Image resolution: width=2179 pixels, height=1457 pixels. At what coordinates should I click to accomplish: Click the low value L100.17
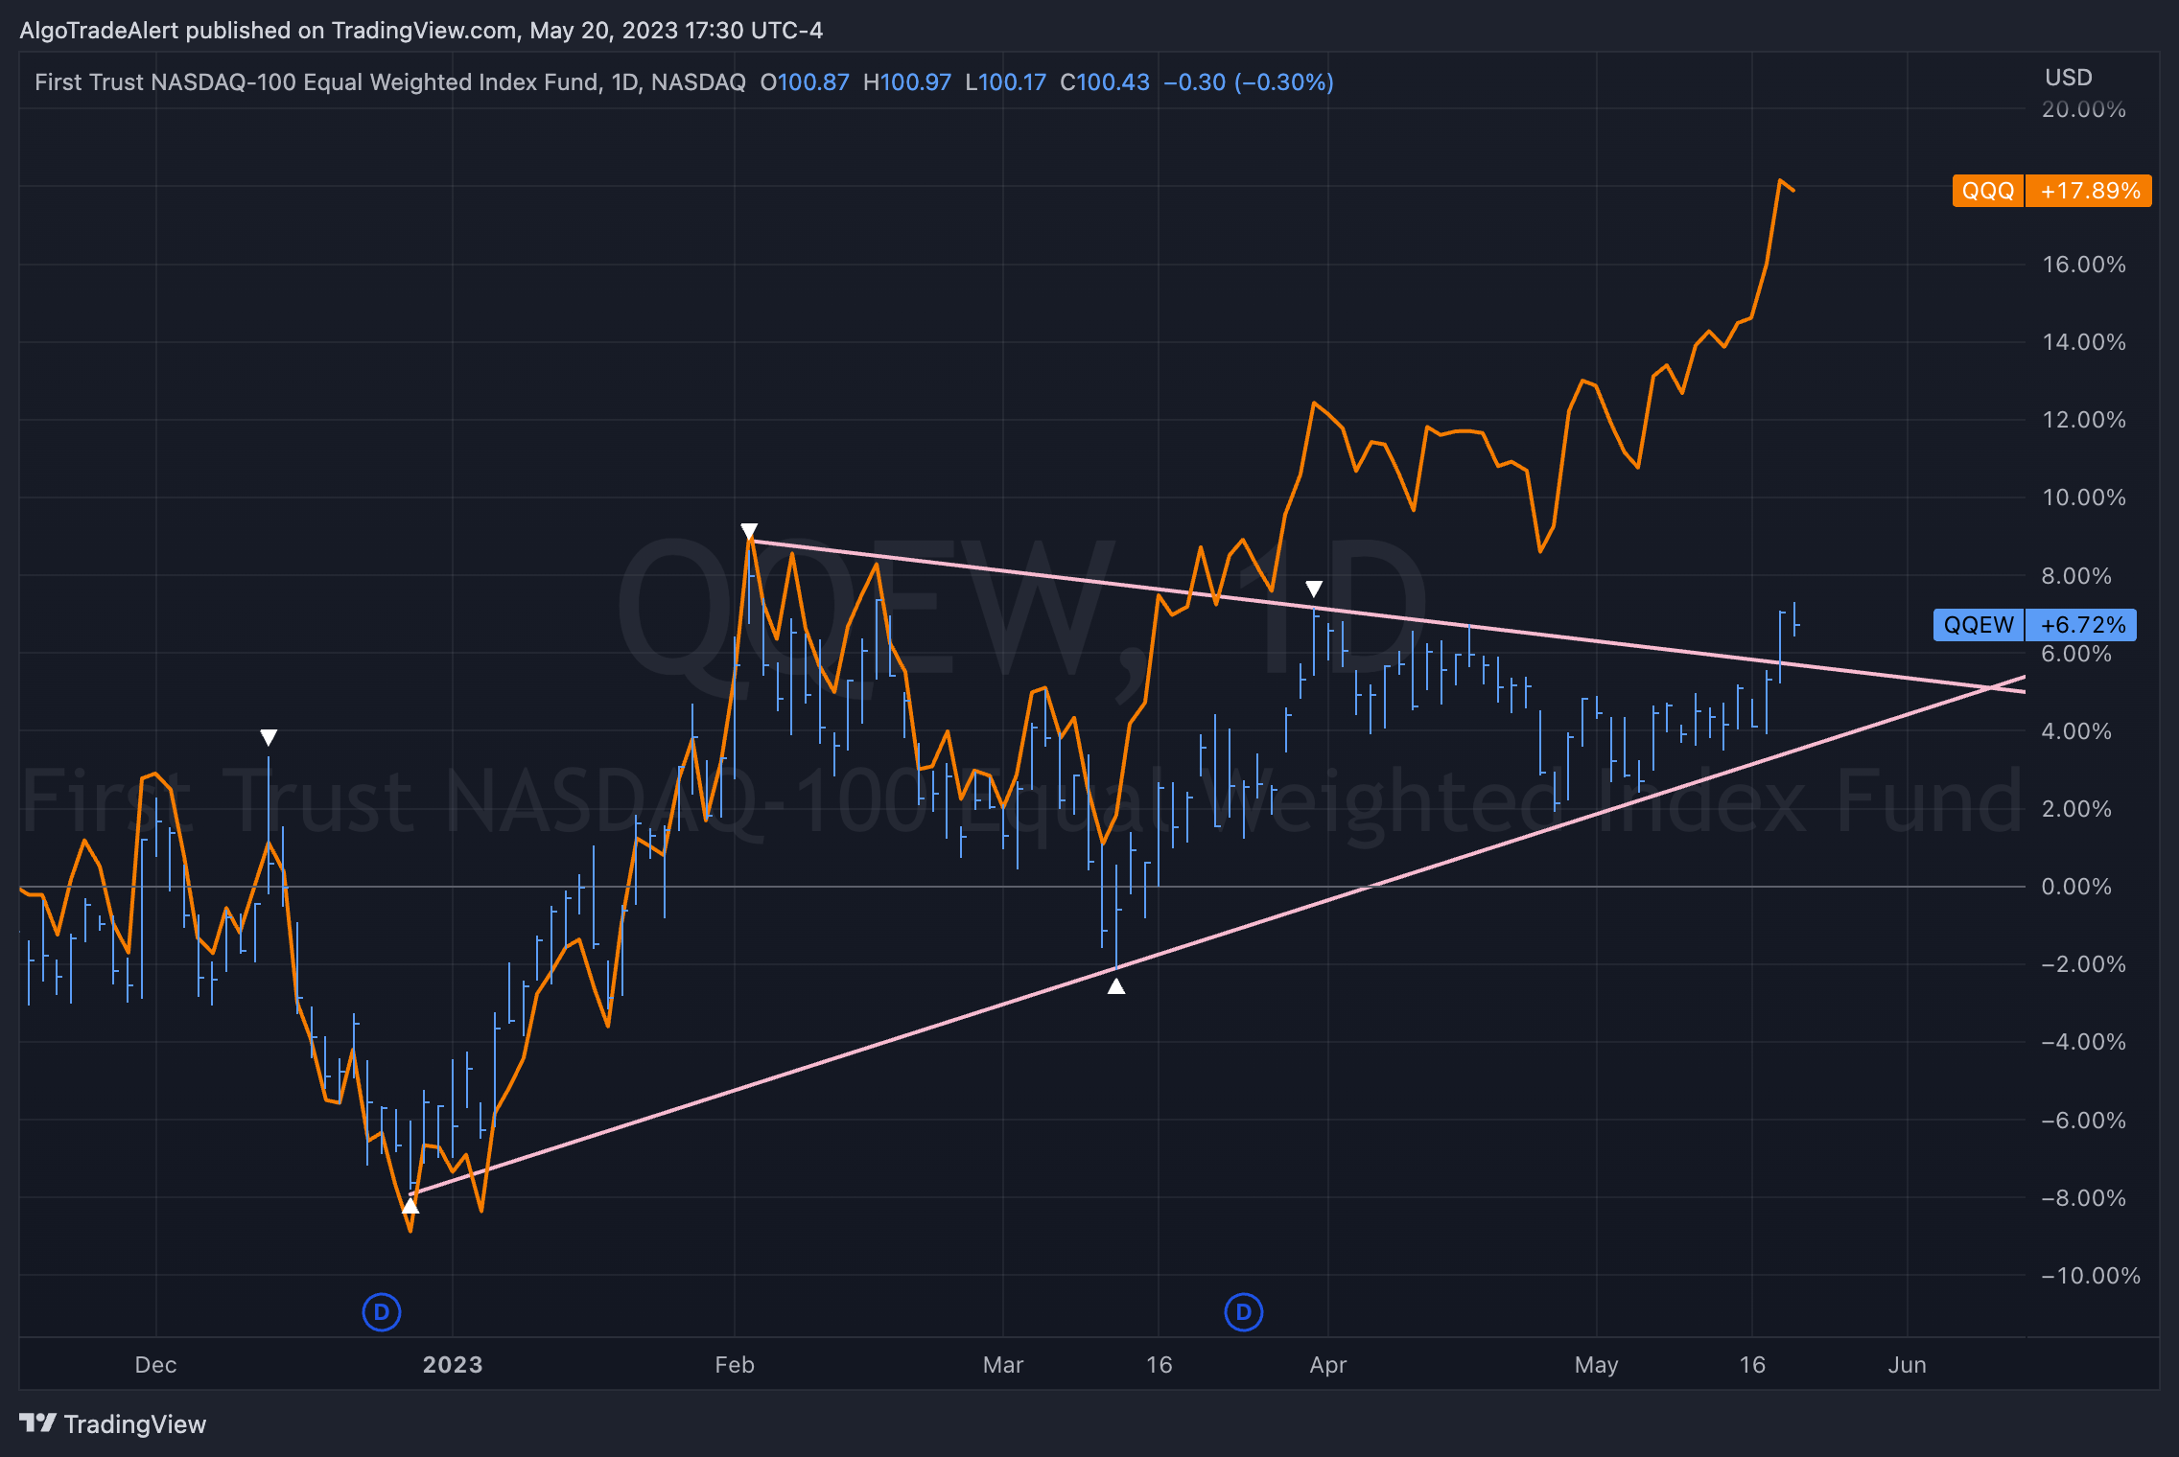coord(1006,82)
